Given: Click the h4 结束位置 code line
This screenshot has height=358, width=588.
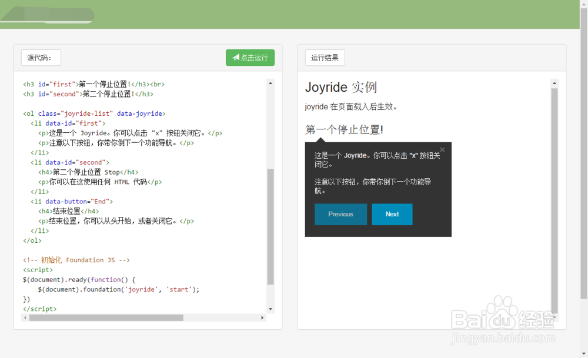Looking at the screenshot, I should (69, 212).
